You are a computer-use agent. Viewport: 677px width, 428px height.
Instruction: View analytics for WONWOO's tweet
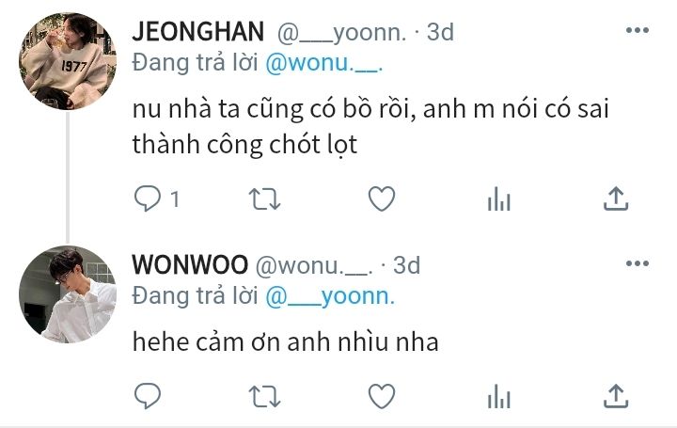(x=499, y=396)
